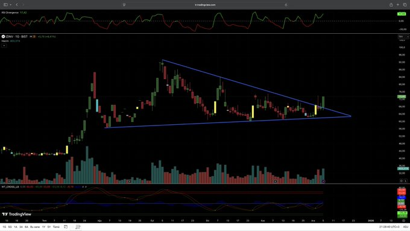This screenshot has width=410, height=231.
Task: Set the range to 1G
Action: (4, 227)
